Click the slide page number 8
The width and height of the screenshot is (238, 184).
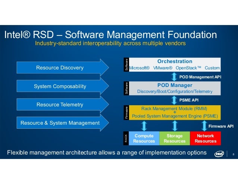[x=233, y=154]
